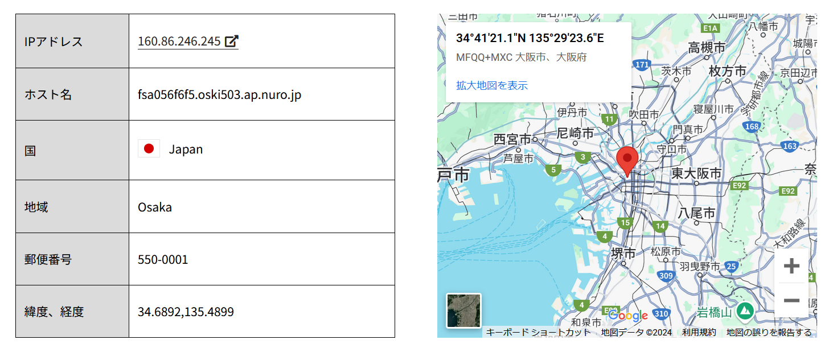
Task: Click expressway 3 green shield
Action: click(582, 158)
